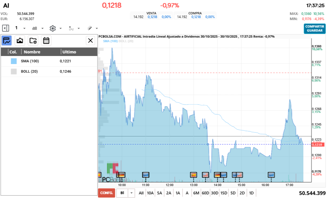This screenshot has width=330, height=199.
Task: Close the indicators side panel
Action: (x=90, y=41)
